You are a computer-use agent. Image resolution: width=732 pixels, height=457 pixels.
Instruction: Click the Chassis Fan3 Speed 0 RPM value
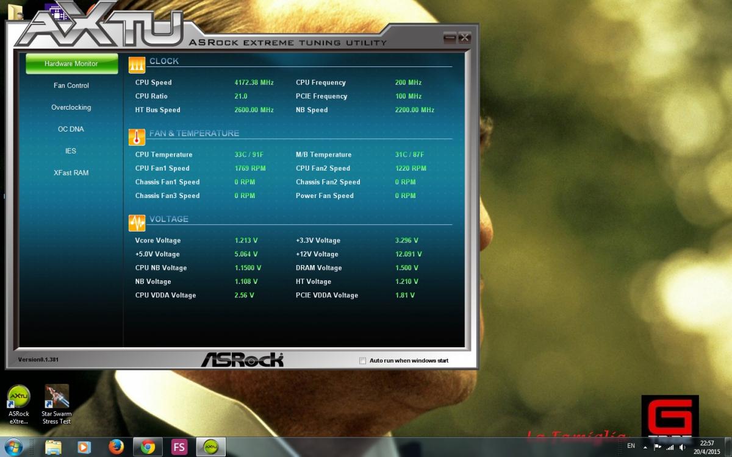[x=245, y=196]
